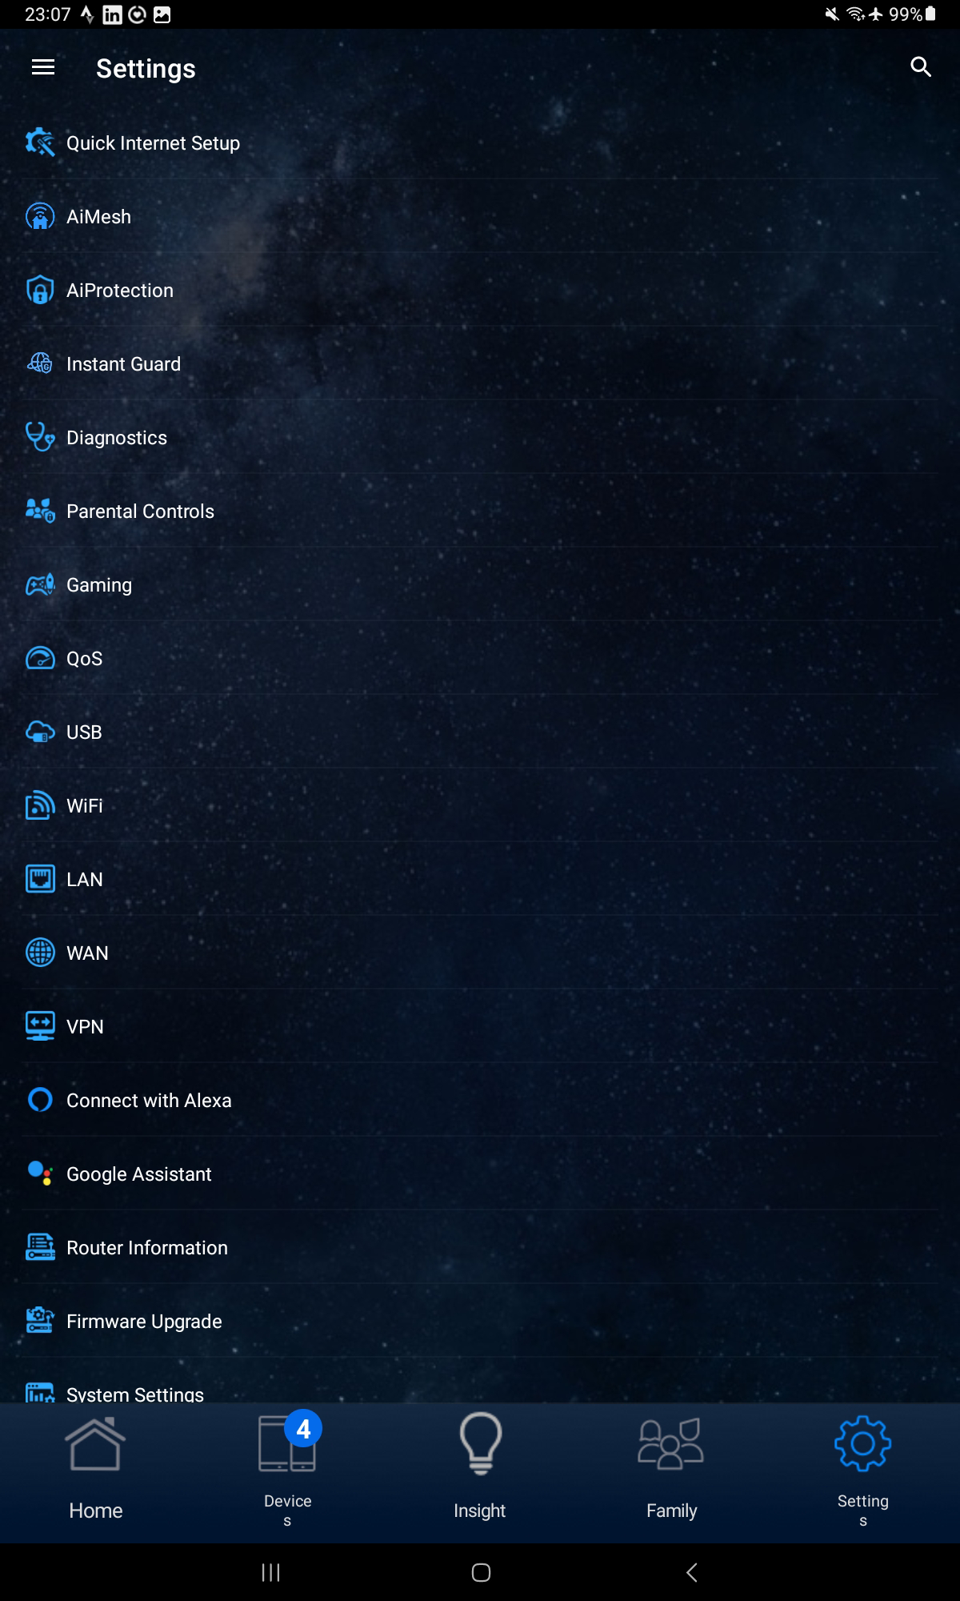This screenshot has width=960, height=1601.
Task: Go to WiFi settings
Action: click(x=480, y=805)
